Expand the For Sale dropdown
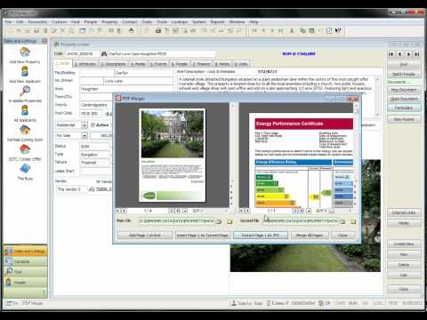 pos(85,136)
